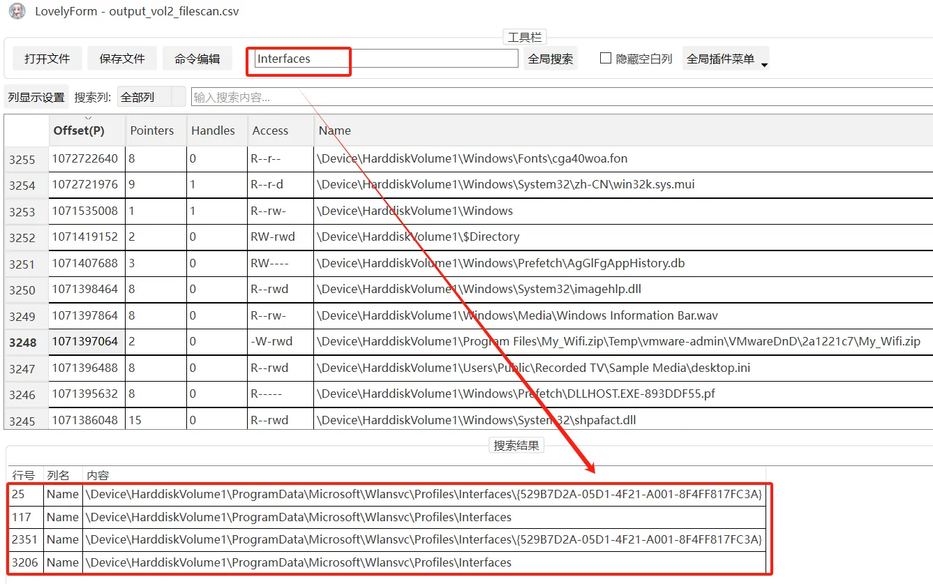Select row header 3255
This screenshot has width=933, height=584.
point(27,159)
